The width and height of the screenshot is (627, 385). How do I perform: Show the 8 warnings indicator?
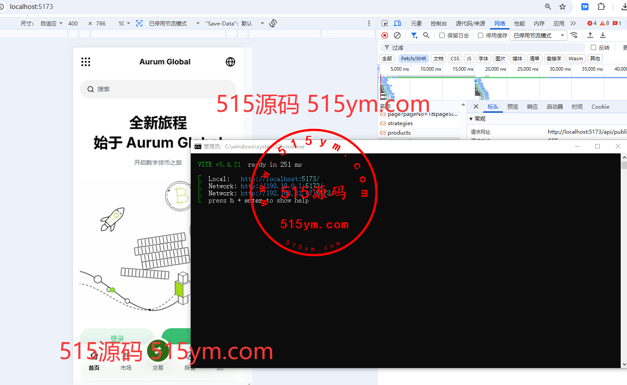click(605, 23)
